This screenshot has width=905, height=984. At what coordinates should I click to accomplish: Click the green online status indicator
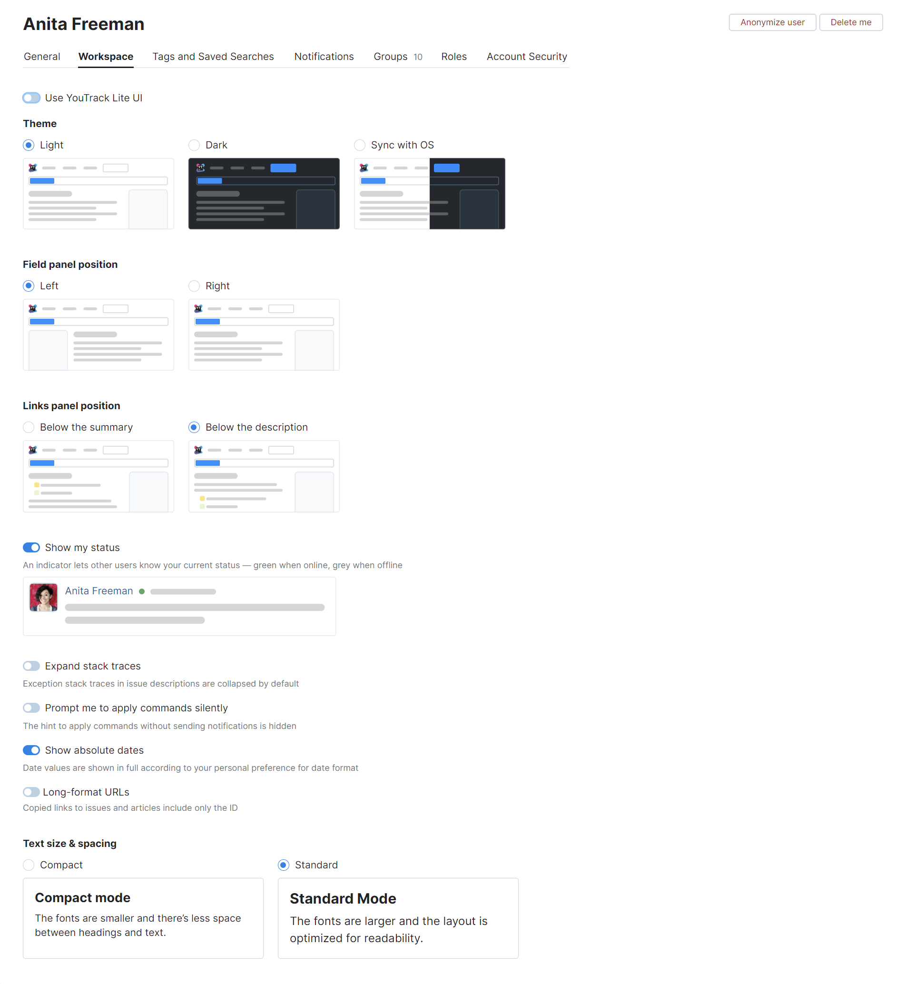click(141, 591)
